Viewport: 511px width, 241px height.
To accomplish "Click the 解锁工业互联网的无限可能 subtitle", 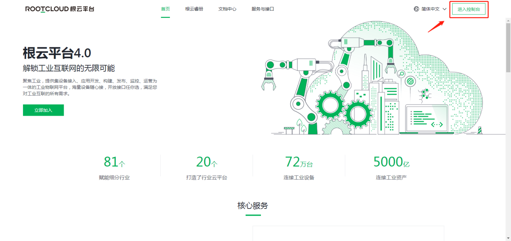I will pyautogui.click(x=69, y=68).
